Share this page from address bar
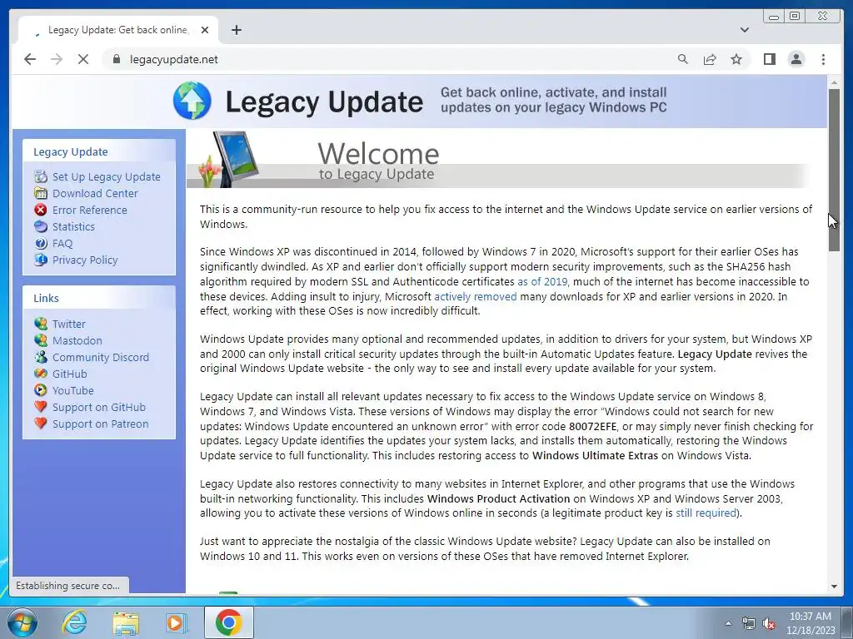Viewport: 853px width, 639px height. [710, 59]
